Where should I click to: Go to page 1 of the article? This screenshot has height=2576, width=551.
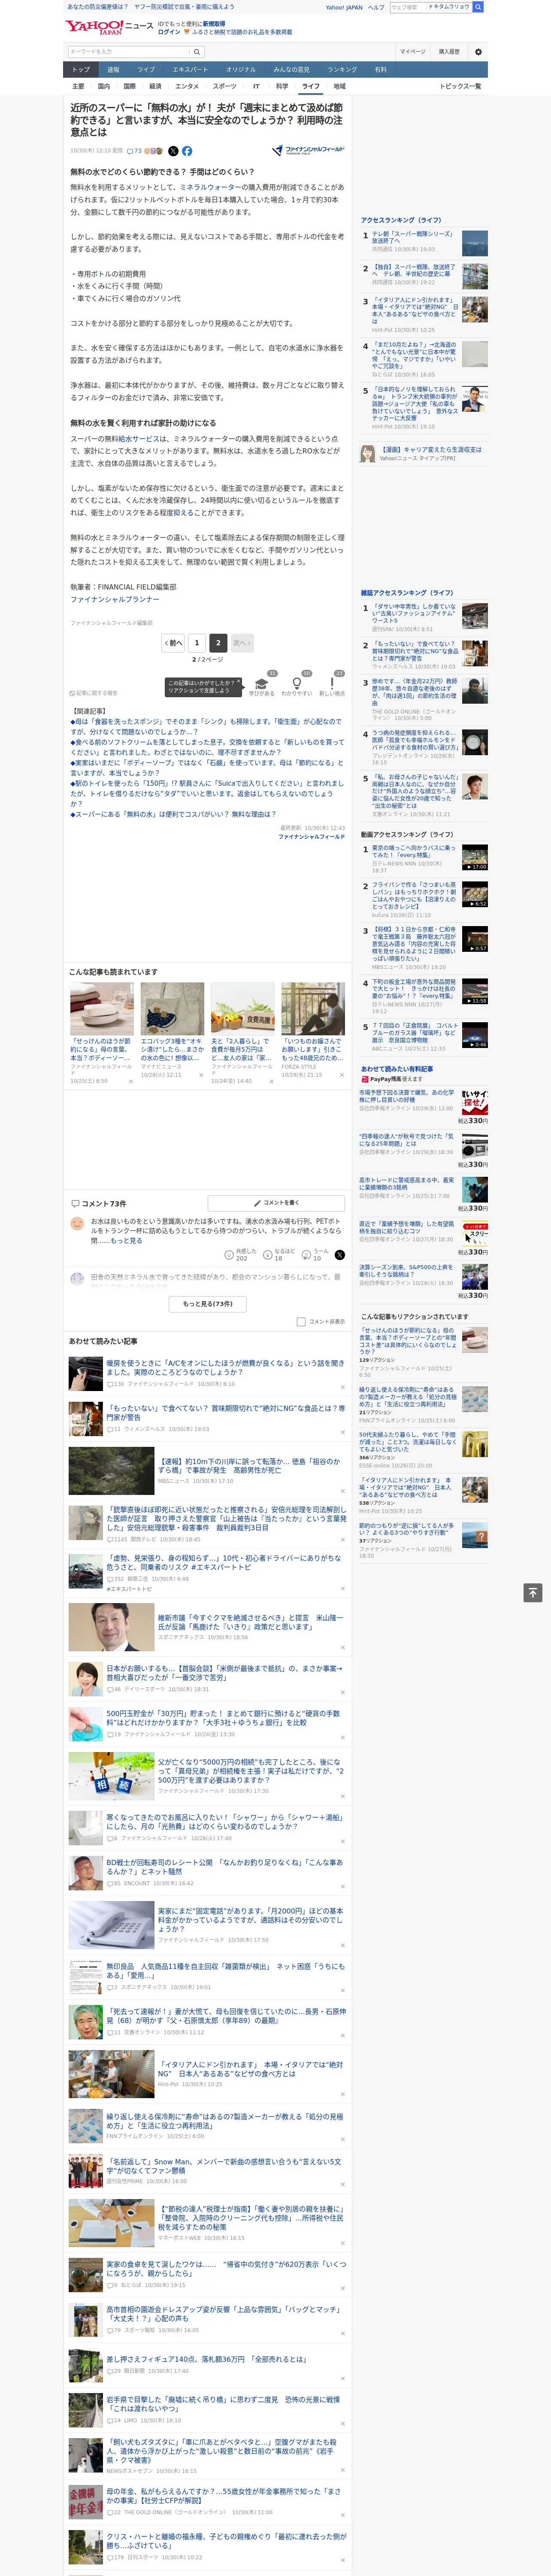point(197,643)
